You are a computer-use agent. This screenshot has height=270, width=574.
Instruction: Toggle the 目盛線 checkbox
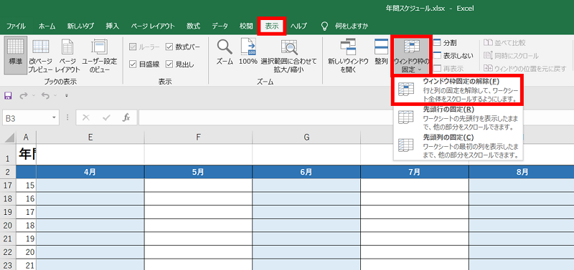133,64
